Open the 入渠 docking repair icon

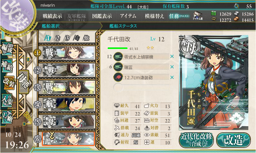pos(7,100)
